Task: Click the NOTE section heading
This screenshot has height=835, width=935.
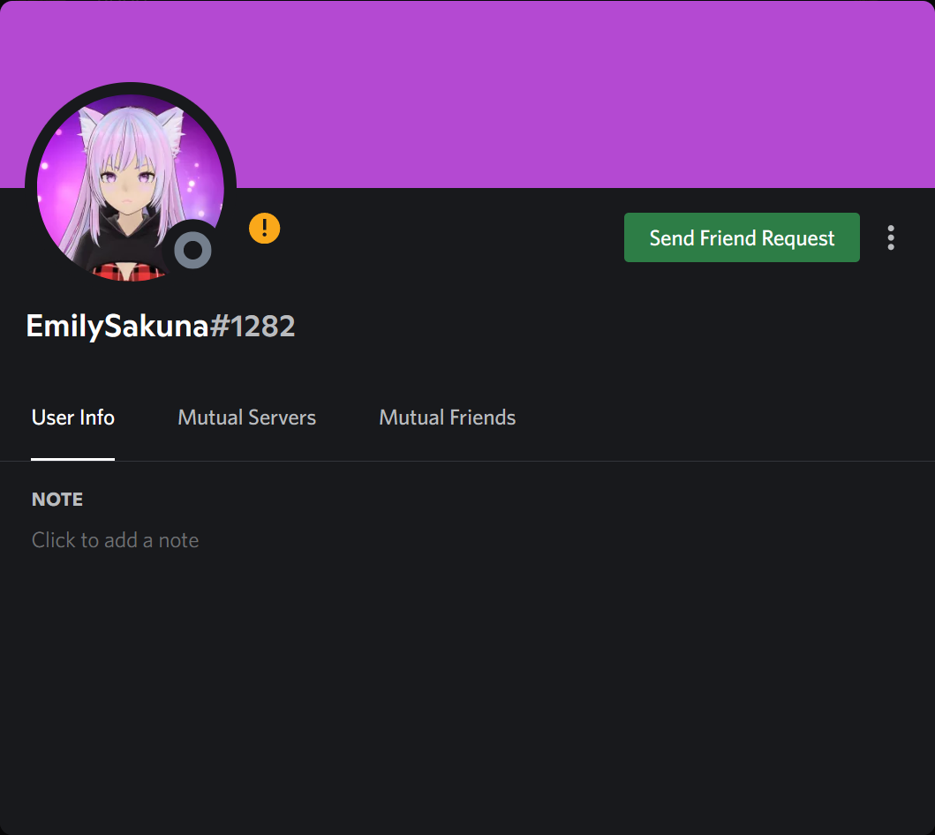Action: 57,500
